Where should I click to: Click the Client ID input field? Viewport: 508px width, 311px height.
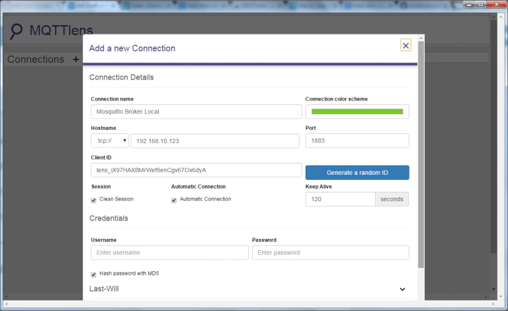(196, 170)
